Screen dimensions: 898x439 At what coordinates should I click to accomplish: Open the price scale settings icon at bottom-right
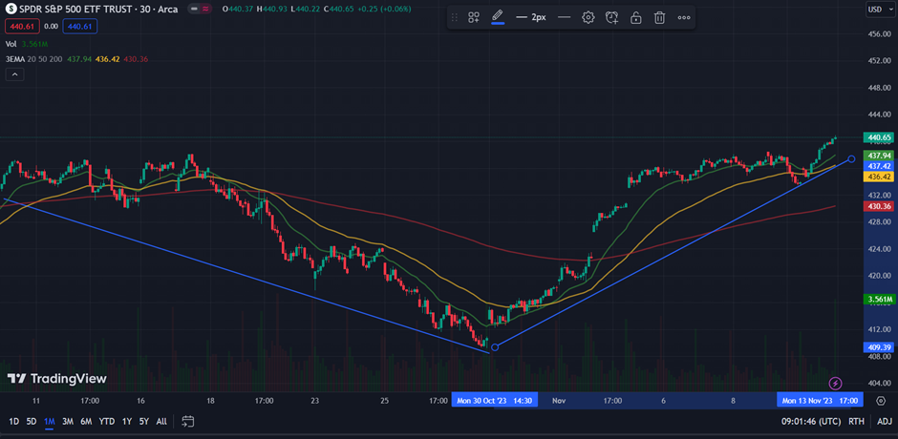point(880,400)
